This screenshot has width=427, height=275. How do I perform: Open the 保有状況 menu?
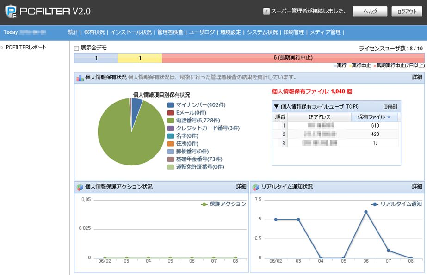(x=94, y=32)
